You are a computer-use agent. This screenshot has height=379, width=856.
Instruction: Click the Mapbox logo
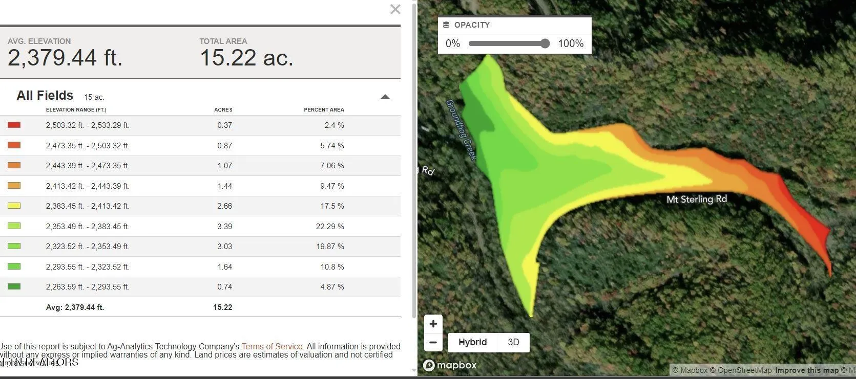(450, 365)
